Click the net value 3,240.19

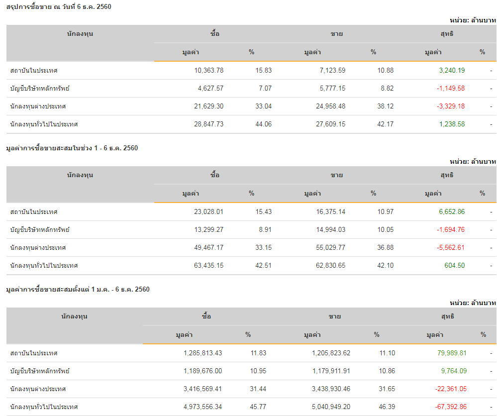(x=452, y=70)
